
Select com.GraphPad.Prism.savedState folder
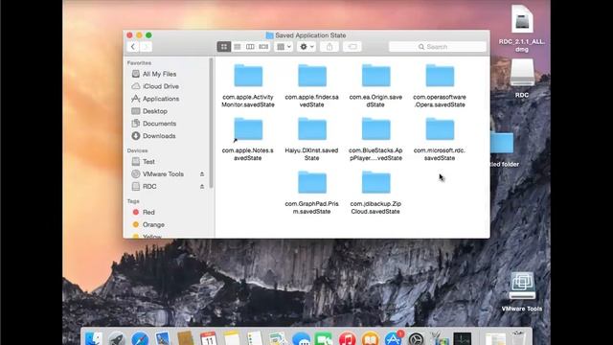[x=312, y=193]
